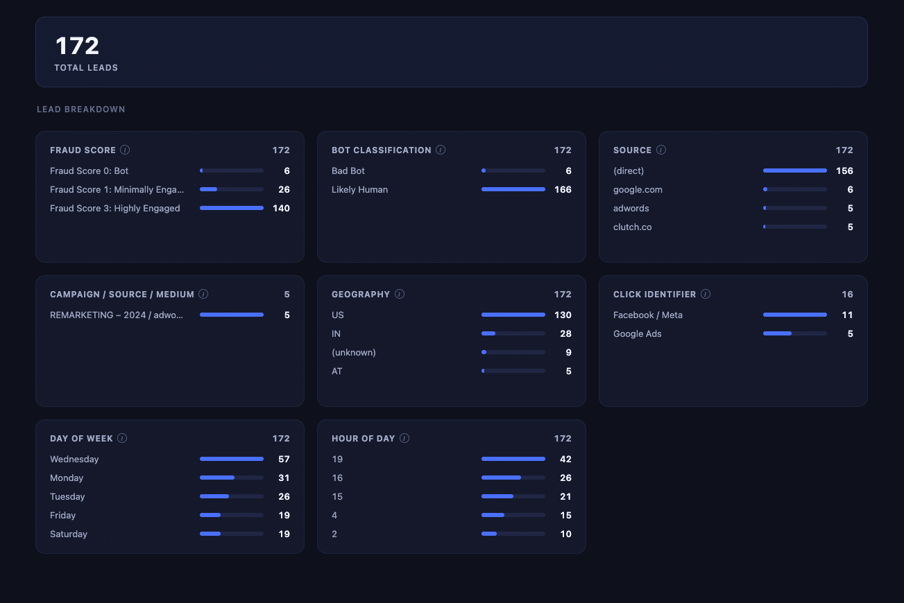
Task: Click the Total Leads label
Action: pos(86,68)
